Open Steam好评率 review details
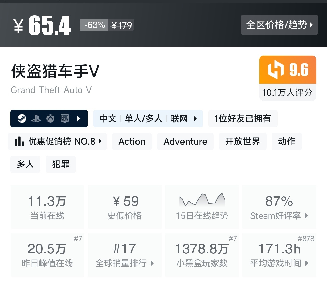327x283 pixels. 279,207
